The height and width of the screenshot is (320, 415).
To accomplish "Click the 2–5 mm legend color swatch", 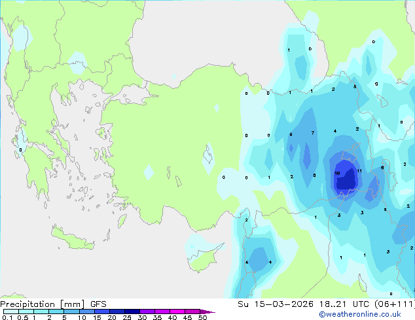I will (56, 312).
